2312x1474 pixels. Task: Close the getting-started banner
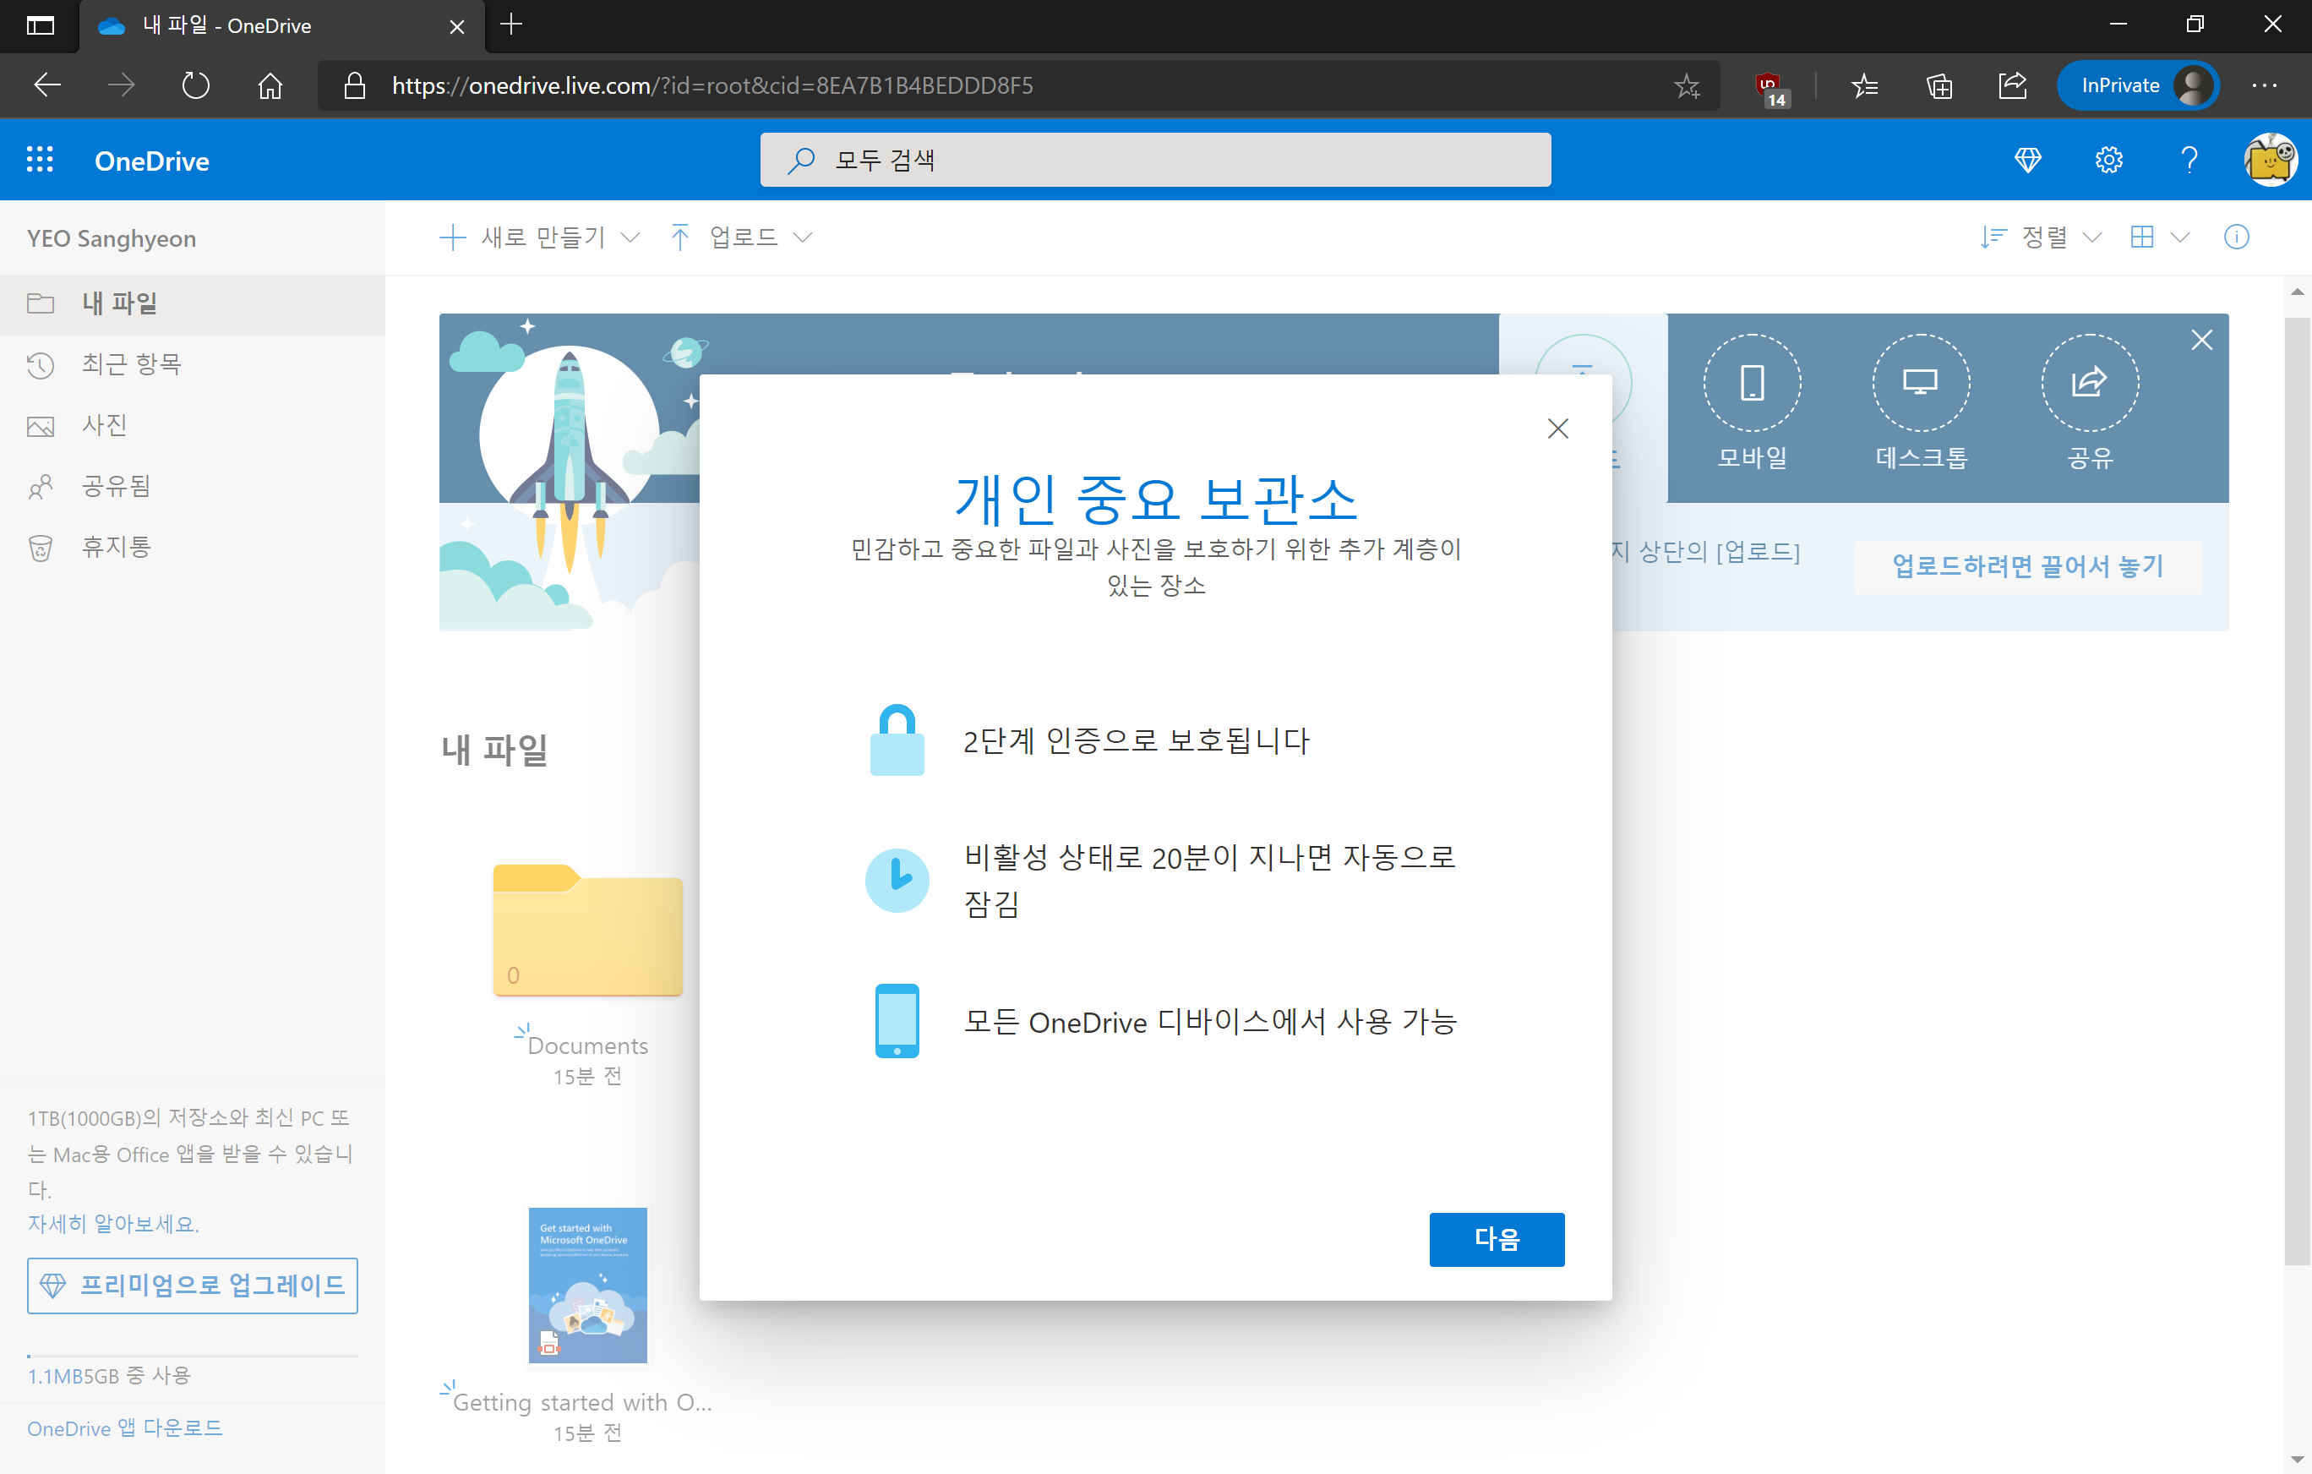tap(2201, 340)
